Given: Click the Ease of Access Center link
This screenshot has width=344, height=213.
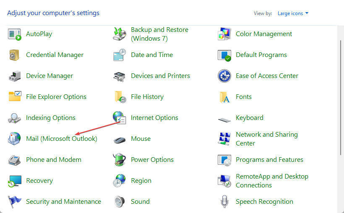Looking at the screenshot, I should (267, 76).
